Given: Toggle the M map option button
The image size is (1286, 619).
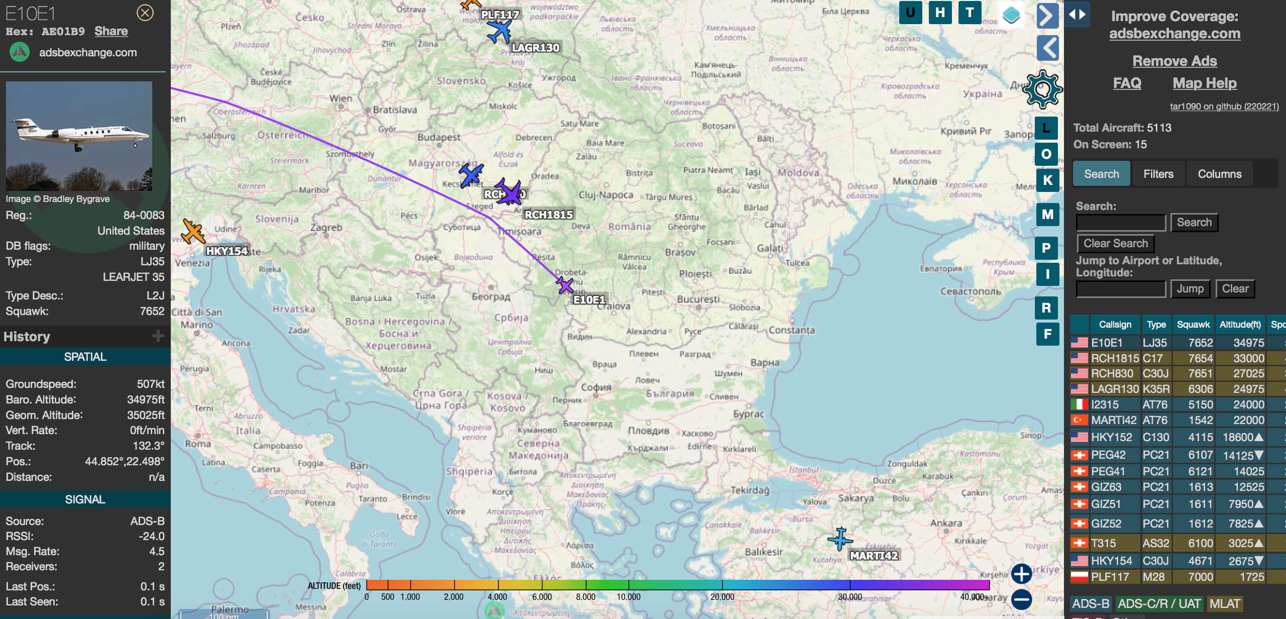Looking at the screenshot, I should [1047, 215].
